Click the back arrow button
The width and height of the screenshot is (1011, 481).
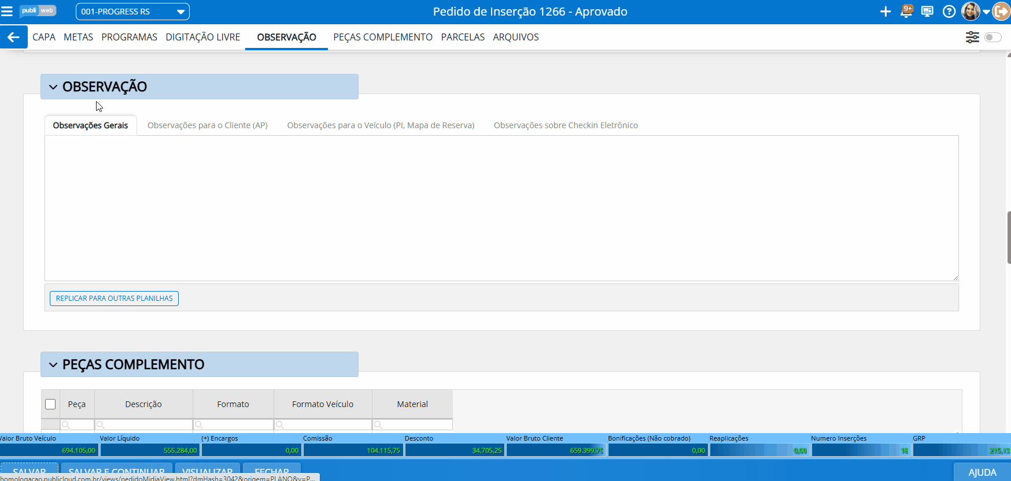(13, 37)
